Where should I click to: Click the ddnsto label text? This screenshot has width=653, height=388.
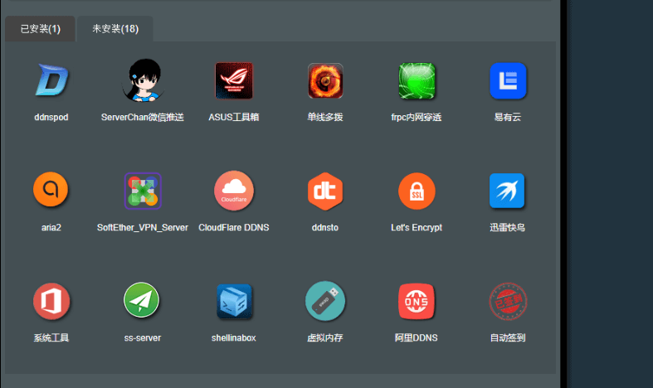[x=325, y=227]
